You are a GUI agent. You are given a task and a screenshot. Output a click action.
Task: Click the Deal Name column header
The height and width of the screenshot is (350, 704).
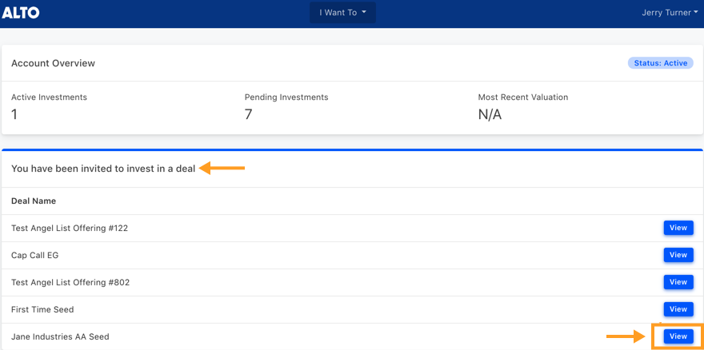click(x=34, y=201)
